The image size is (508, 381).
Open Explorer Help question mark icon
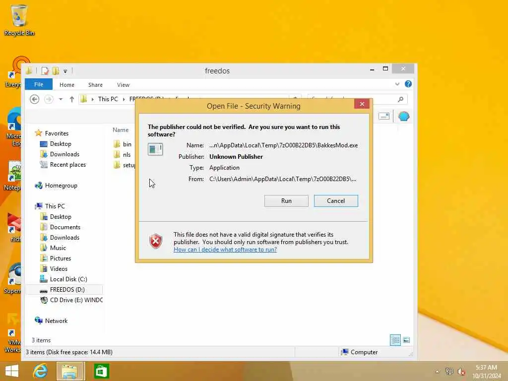pos(408,84)
